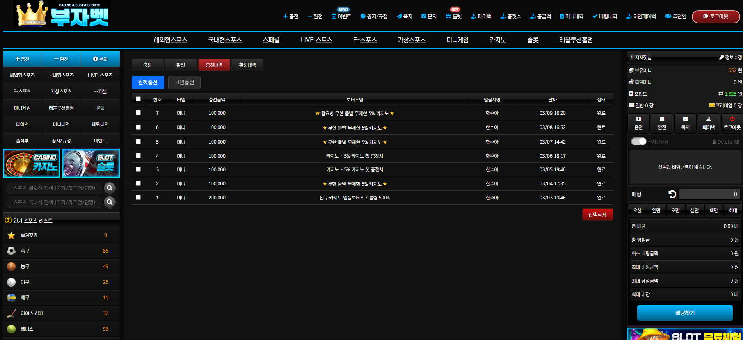Image resolution: width=743 pixels, height=340 pixels.
Task: Check the checkbox for row number 7
Action: (138, 113)
